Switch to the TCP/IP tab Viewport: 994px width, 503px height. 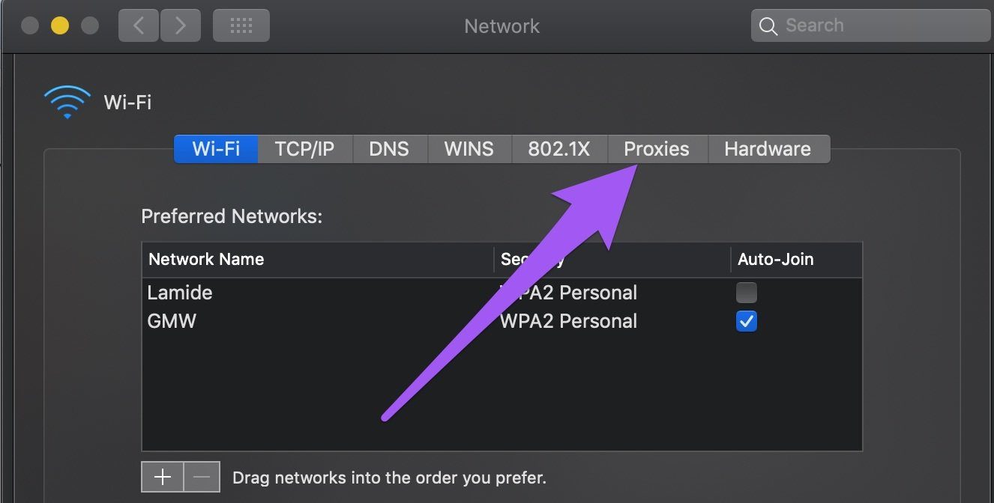coord(304,149)
